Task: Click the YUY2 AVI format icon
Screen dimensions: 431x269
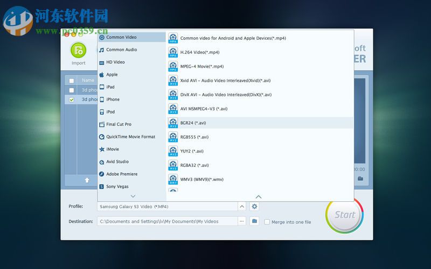Action: [x=173, y=151]
